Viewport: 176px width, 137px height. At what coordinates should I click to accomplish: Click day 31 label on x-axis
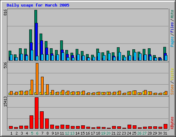[165, 133]
